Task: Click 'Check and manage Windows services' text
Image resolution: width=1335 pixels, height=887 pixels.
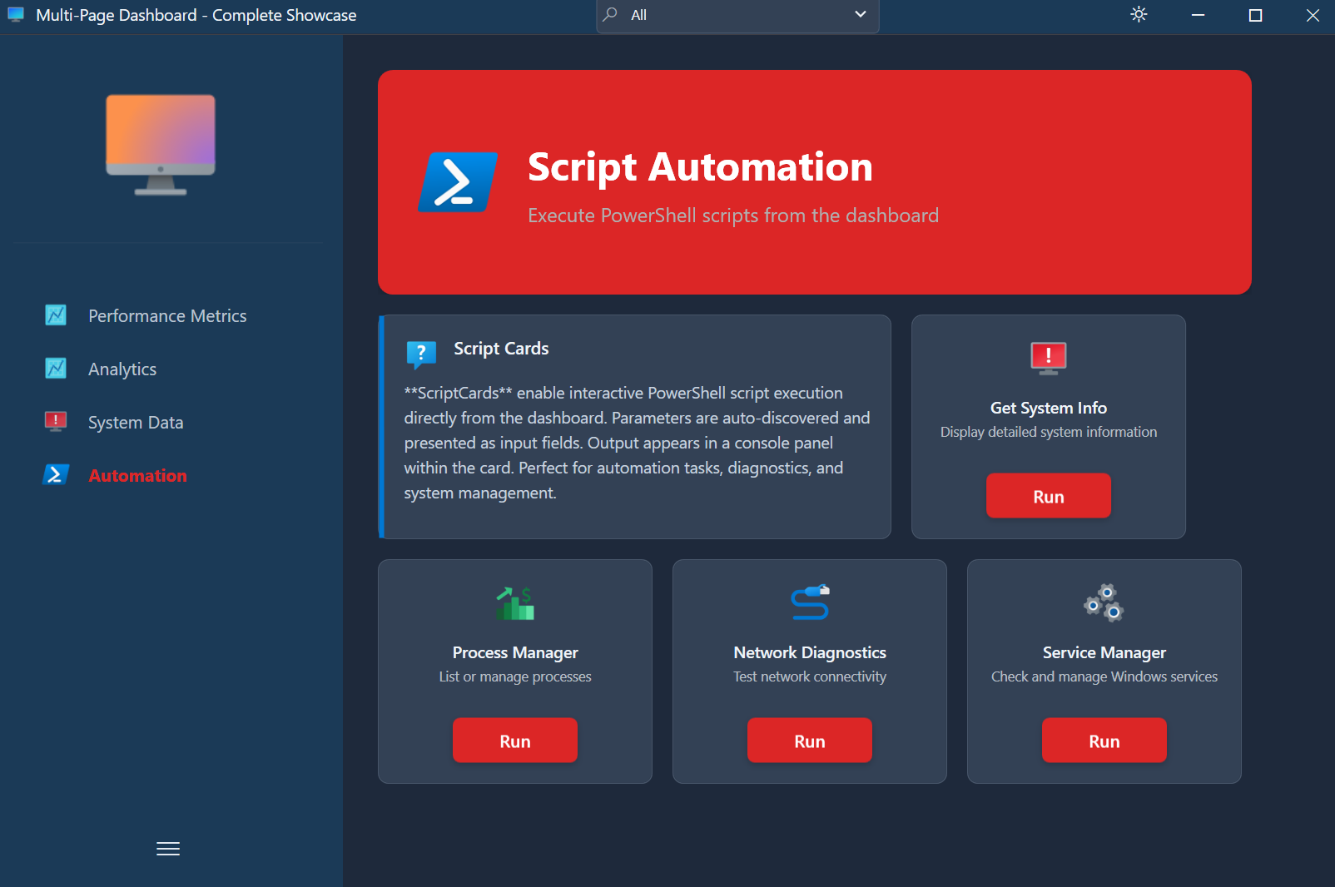Action: click(x=1104, y=676)
